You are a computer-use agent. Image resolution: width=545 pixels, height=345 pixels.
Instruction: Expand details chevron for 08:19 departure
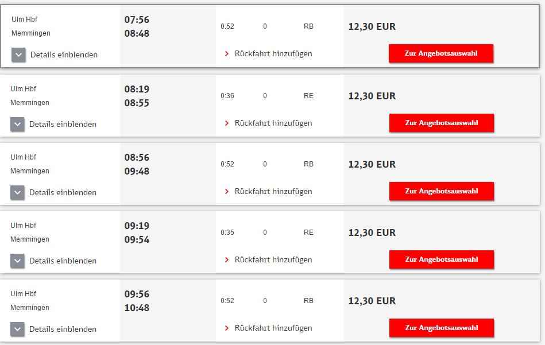pyautogui.click(x=17, y=125)
